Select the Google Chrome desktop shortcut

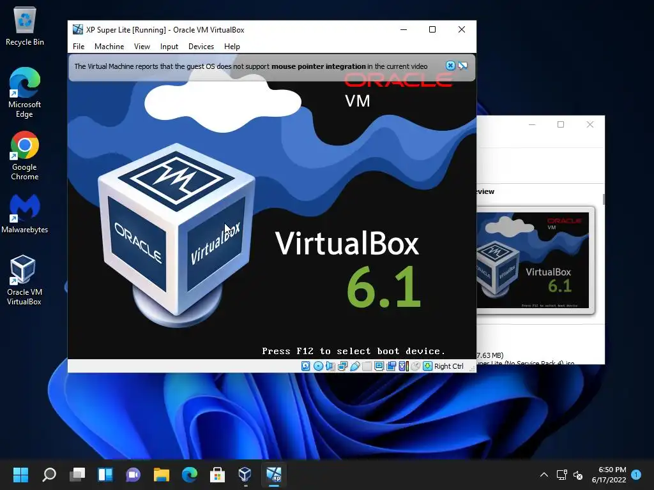tap(25, 156)
